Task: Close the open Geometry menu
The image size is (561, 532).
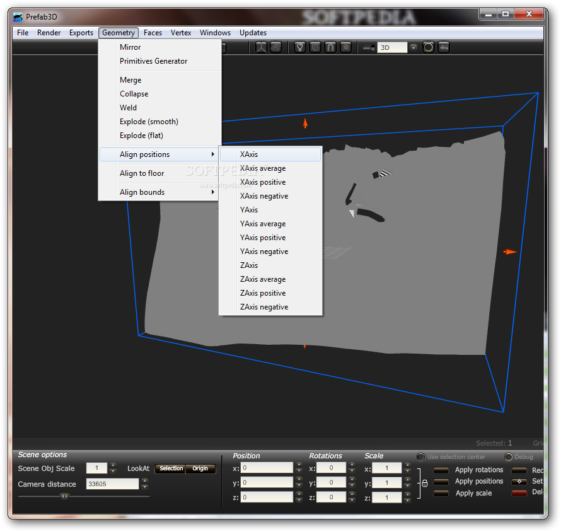Action: click(119, 33)
